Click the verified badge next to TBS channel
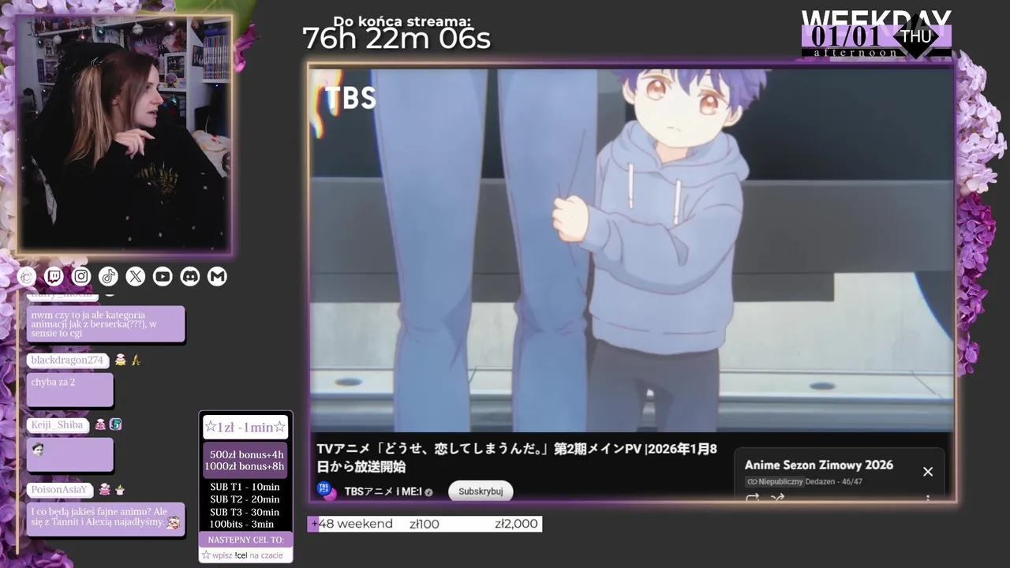This screenshot has height=568, width=1010. (428, 492)
